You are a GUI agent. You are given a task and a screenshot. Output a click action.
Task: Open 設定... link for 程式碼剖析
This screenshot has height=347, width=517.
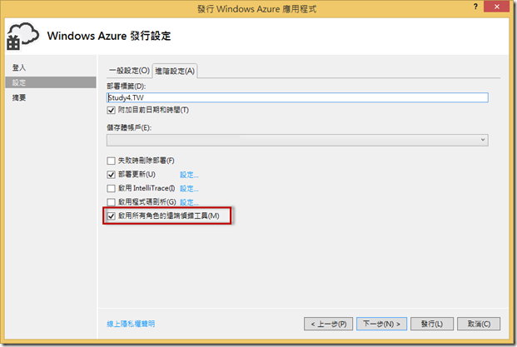coord(189,202)
